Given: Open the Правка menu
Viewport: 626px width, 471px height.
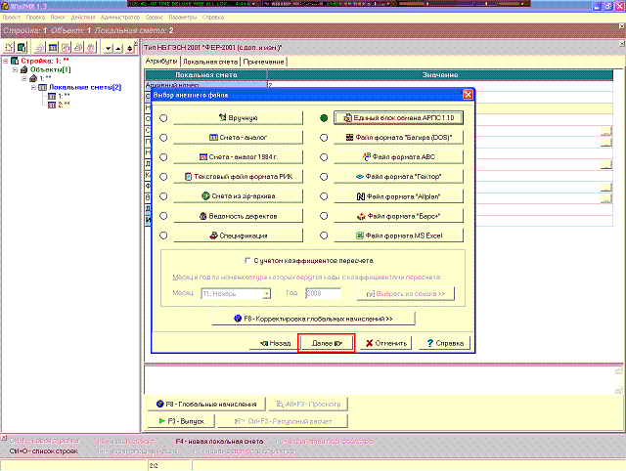Looking at the screenshot, I should pyautogui.click(x=35, y=18).
